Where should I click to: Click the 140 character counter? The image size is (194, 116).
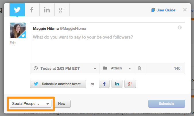click(x=177, y=68)
